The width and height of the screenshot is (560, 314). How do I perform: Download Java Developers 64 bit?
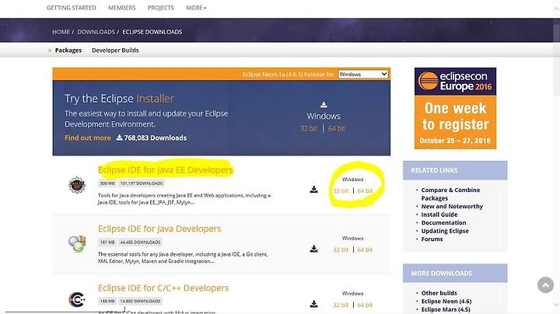coord(365,249)
